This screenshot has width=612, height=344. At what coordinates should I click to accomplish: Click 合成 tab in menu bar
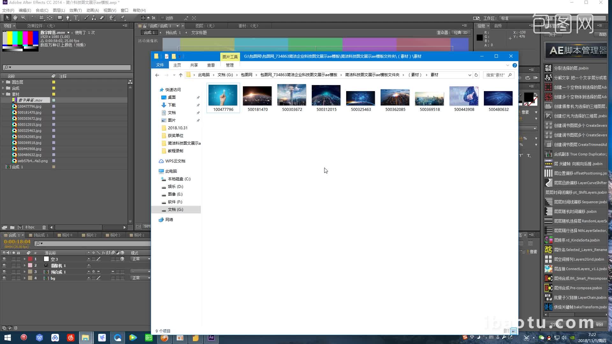pyautogui.click(x=40, y=10)
